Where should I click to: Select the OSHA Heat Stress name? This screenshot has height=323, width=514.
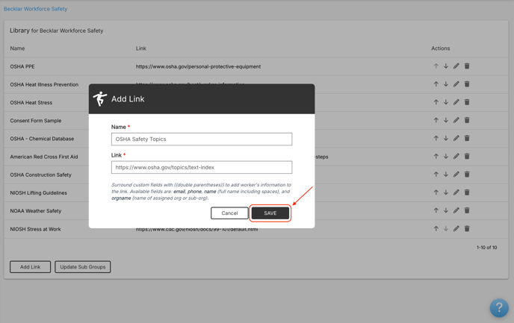[31, 102]
